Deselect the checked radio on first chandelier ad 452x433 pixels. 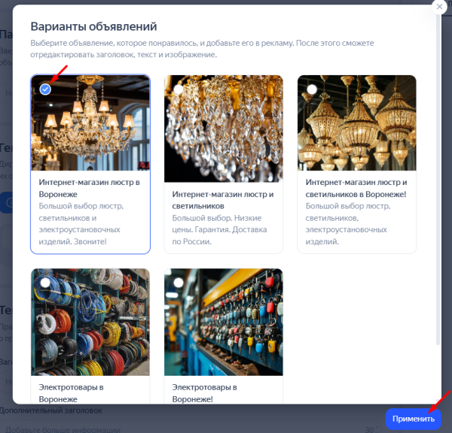click(46, 89)
